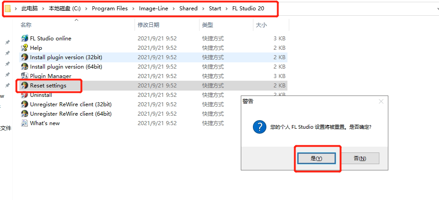Confirm reset with the 是(Y) button

[316, 158]
